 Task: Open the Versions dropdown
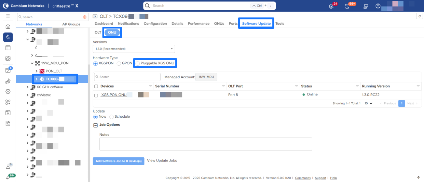coord(134,49)
